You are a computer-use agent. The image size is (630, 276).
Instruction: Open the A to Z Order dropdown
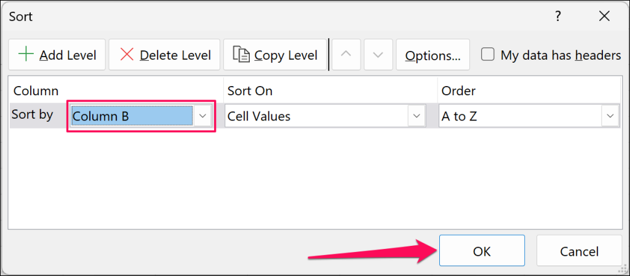[610, 116]
